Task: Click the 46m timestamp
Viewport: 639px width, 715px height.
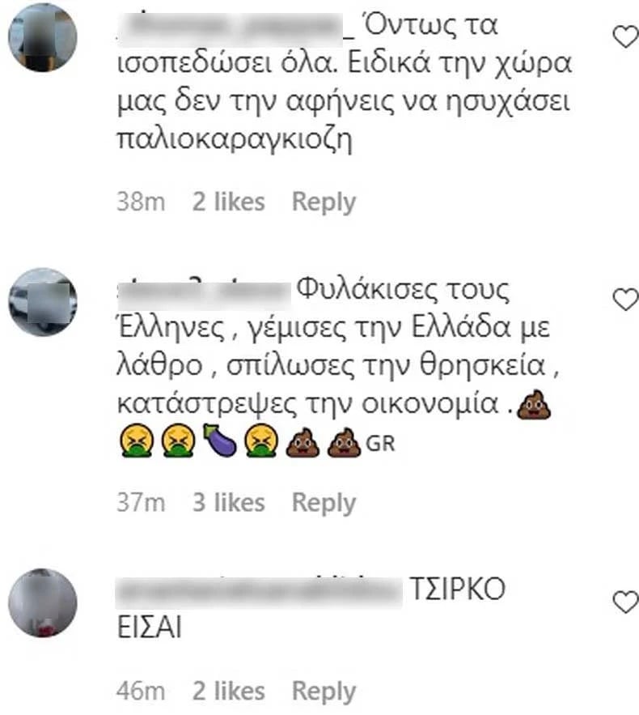Action: point(141,691)
